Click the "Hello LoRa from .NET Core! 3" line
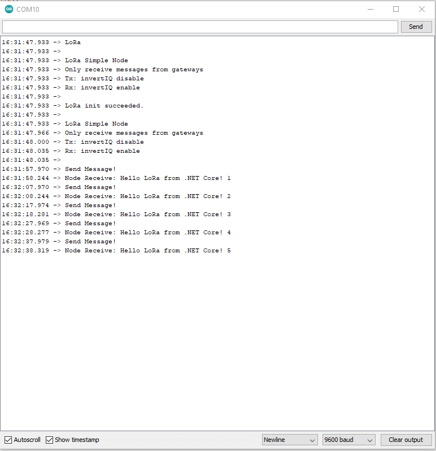 147,214
